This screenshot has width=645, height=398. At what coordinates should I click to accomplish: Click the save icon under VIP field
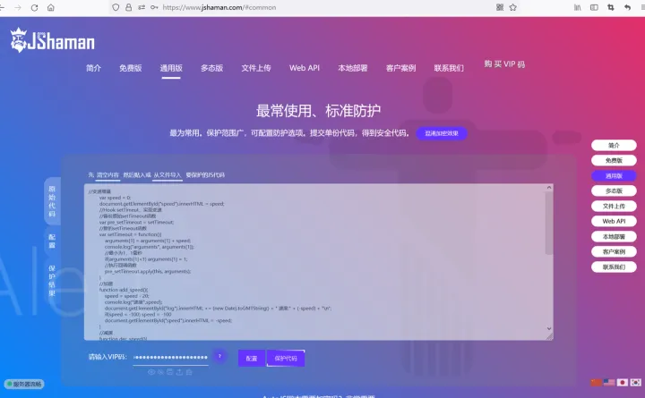click(170, 372)
